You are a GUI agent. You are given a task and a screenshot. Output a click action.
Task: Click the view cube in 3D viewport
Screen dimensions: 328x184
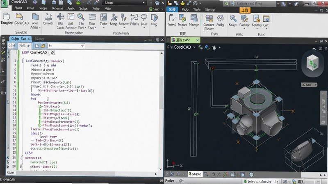point(312,63)
